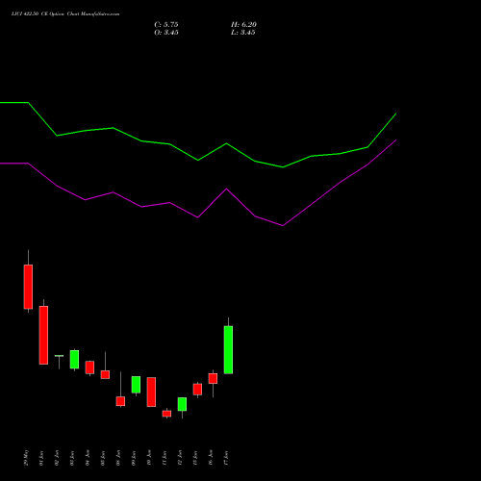Select the green candle for 03 Jun
Viewport: 481px width, 481px height.
tap(74, 359)
